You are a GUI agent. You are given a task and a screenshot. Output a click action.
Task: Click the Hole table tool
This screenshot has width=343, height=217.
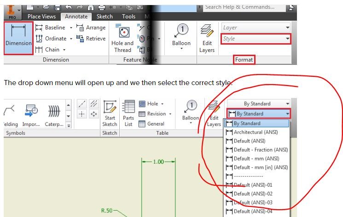coord(148,103)
